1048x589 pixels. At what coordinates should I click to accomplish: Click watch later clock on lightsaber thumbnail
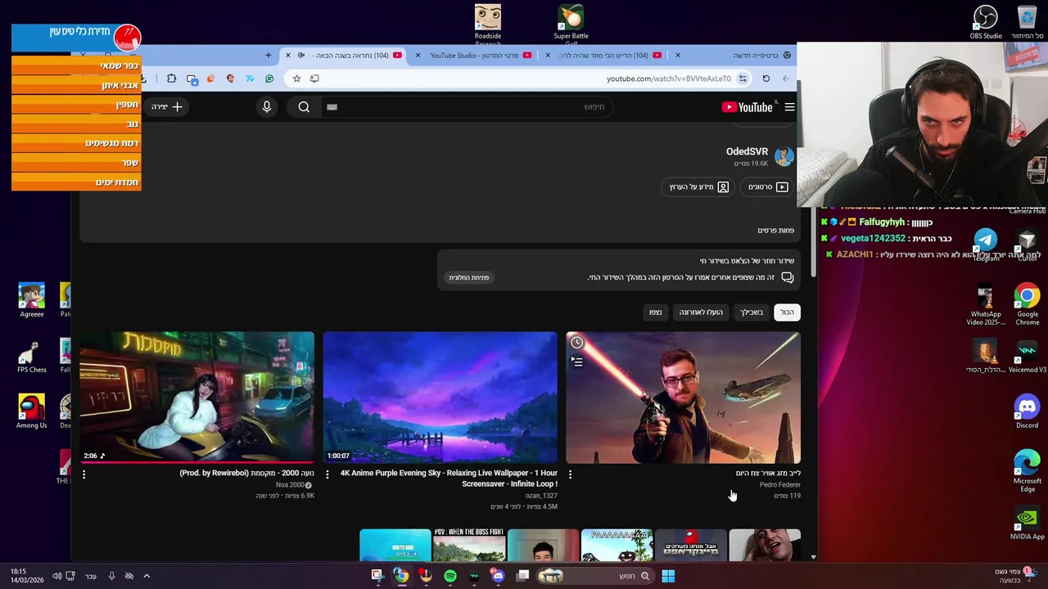pyautogui.click(x=577, y=343)
